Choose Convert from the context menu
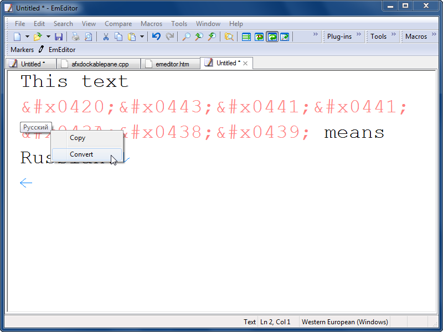 pos(87,154)
